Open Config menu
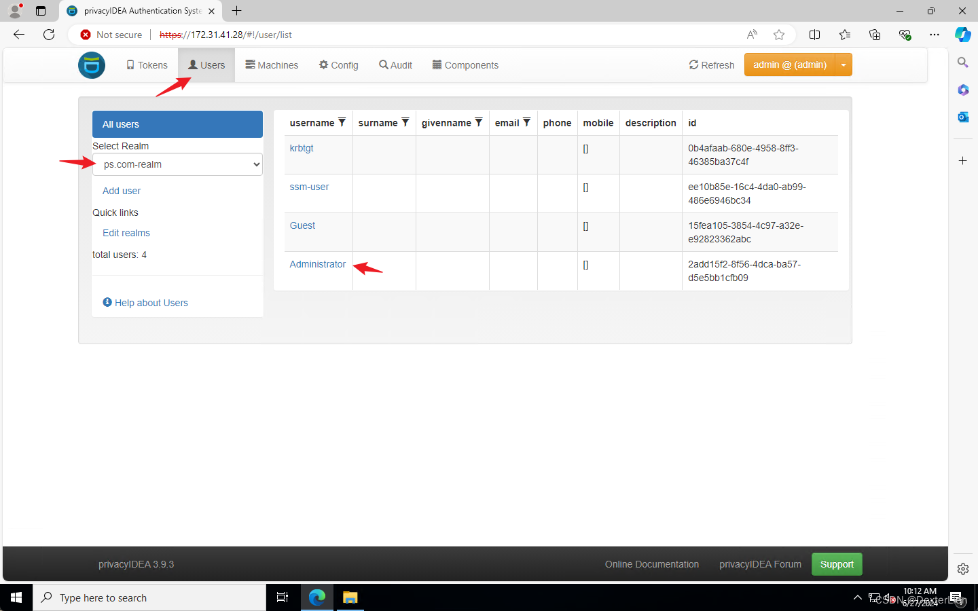 pos(338,65)
